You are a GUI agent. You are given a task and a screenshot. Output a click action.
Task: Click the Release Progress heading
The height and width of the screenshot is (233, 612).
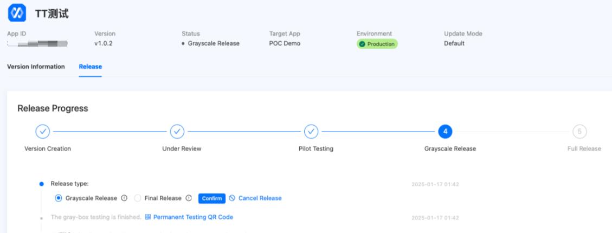53,108
